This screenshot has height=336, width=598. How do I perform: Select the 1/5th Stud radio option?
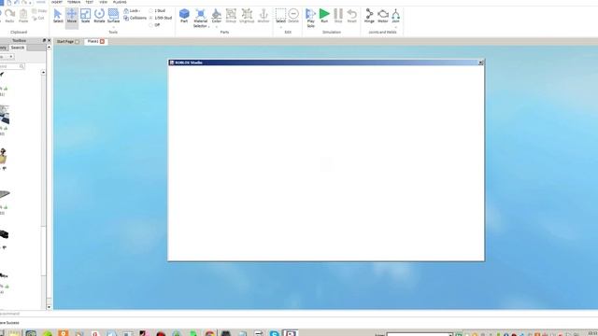point(161,18)
